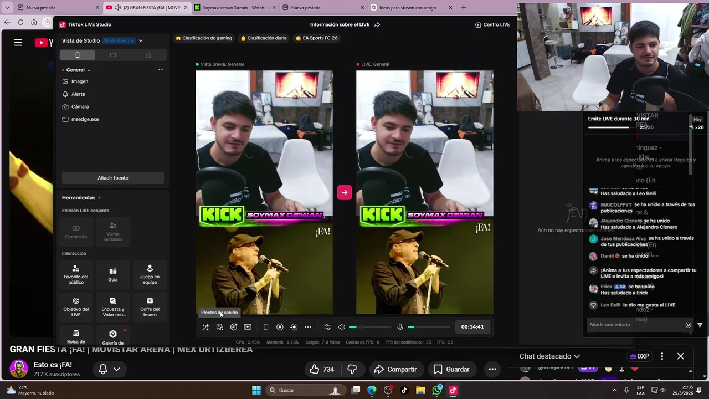Open YouTube more actions ellipsis

492,370
